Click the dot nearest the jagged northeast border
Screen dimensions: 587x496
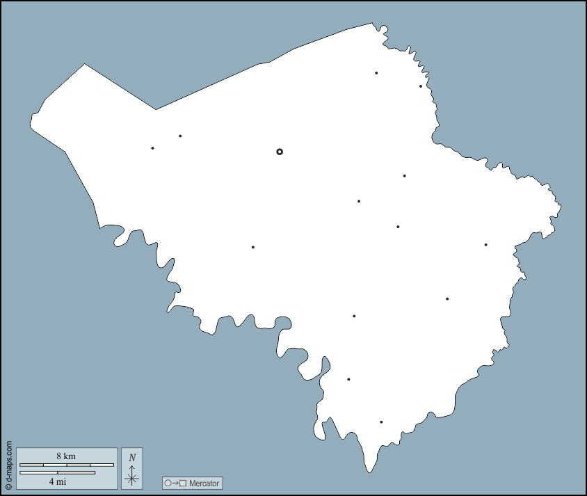[x=421, y=86]
